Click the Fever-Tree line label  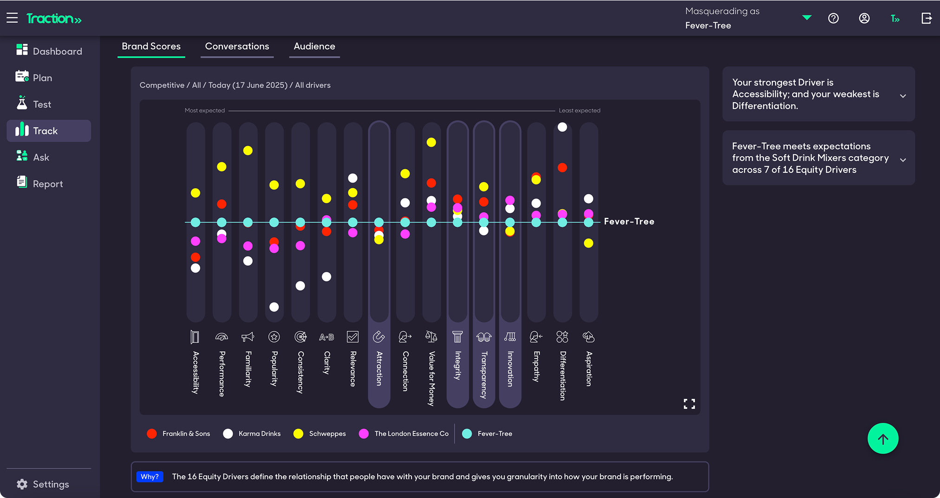(629, 222)
